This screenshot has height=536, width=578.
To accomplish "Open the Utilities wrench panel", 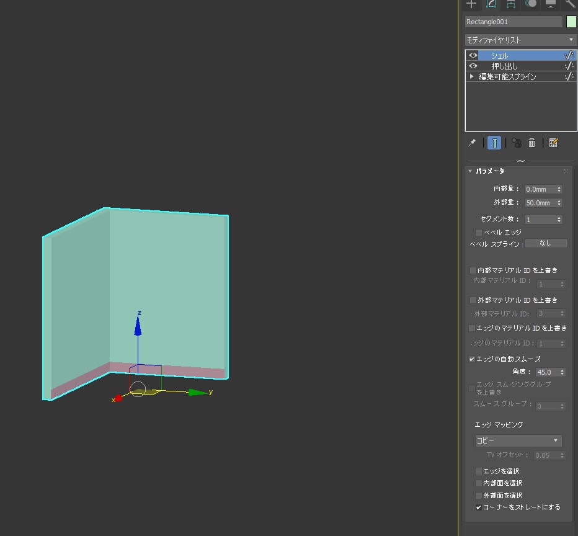I will tap(570, 4).
